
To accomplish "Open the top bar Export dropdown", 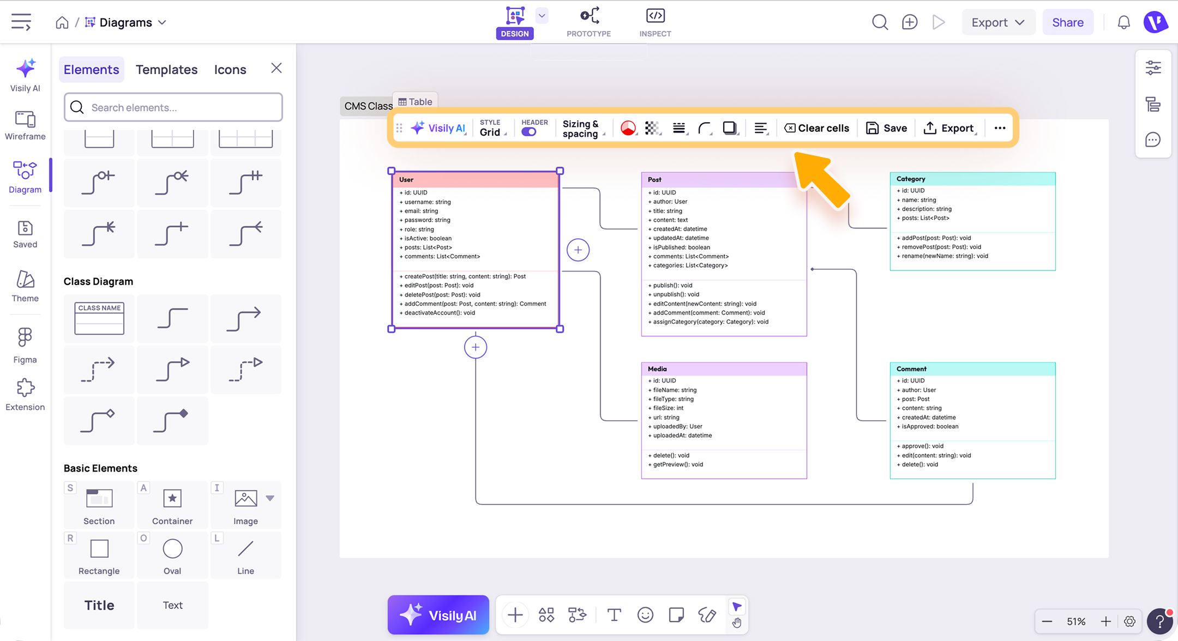I will click(x=998, y=22).
